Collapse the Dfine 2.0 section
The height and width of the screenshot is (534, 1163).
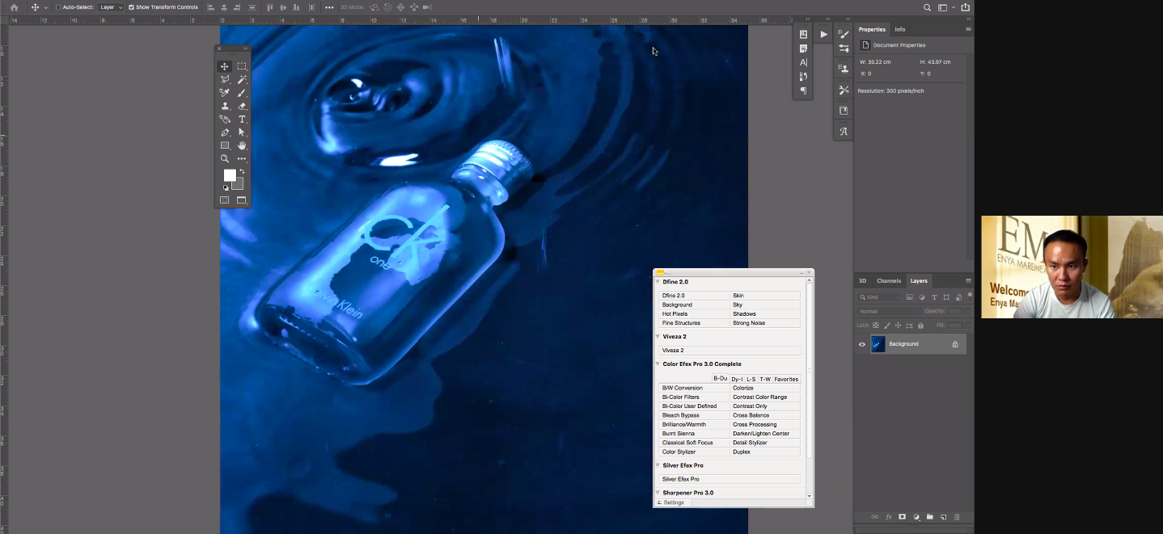tap(658, 282)
